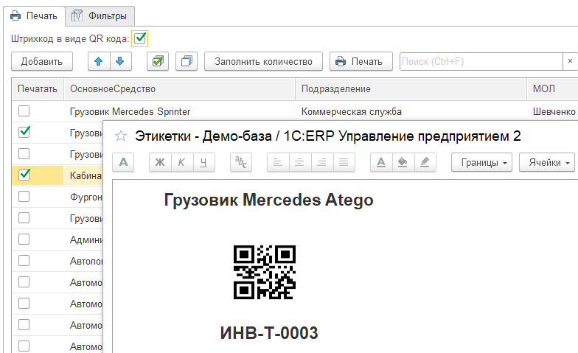The width and height of the screenshot is (578, 353).
Task: Move row up with blue arrow
Action: tap(99, 61)
